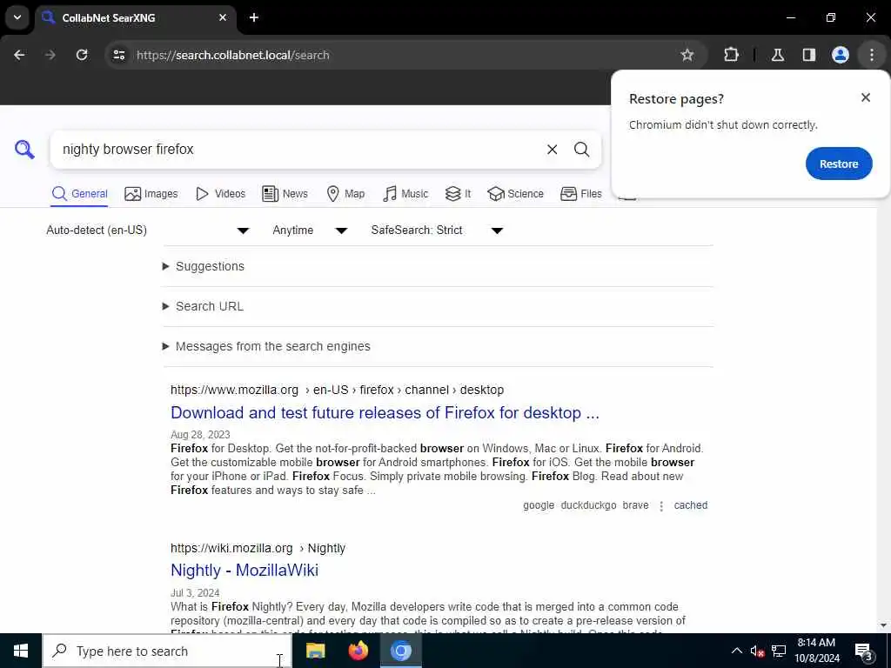
Task: Open the SafeSearch: Strict dropdown
Action: (437, 230)
